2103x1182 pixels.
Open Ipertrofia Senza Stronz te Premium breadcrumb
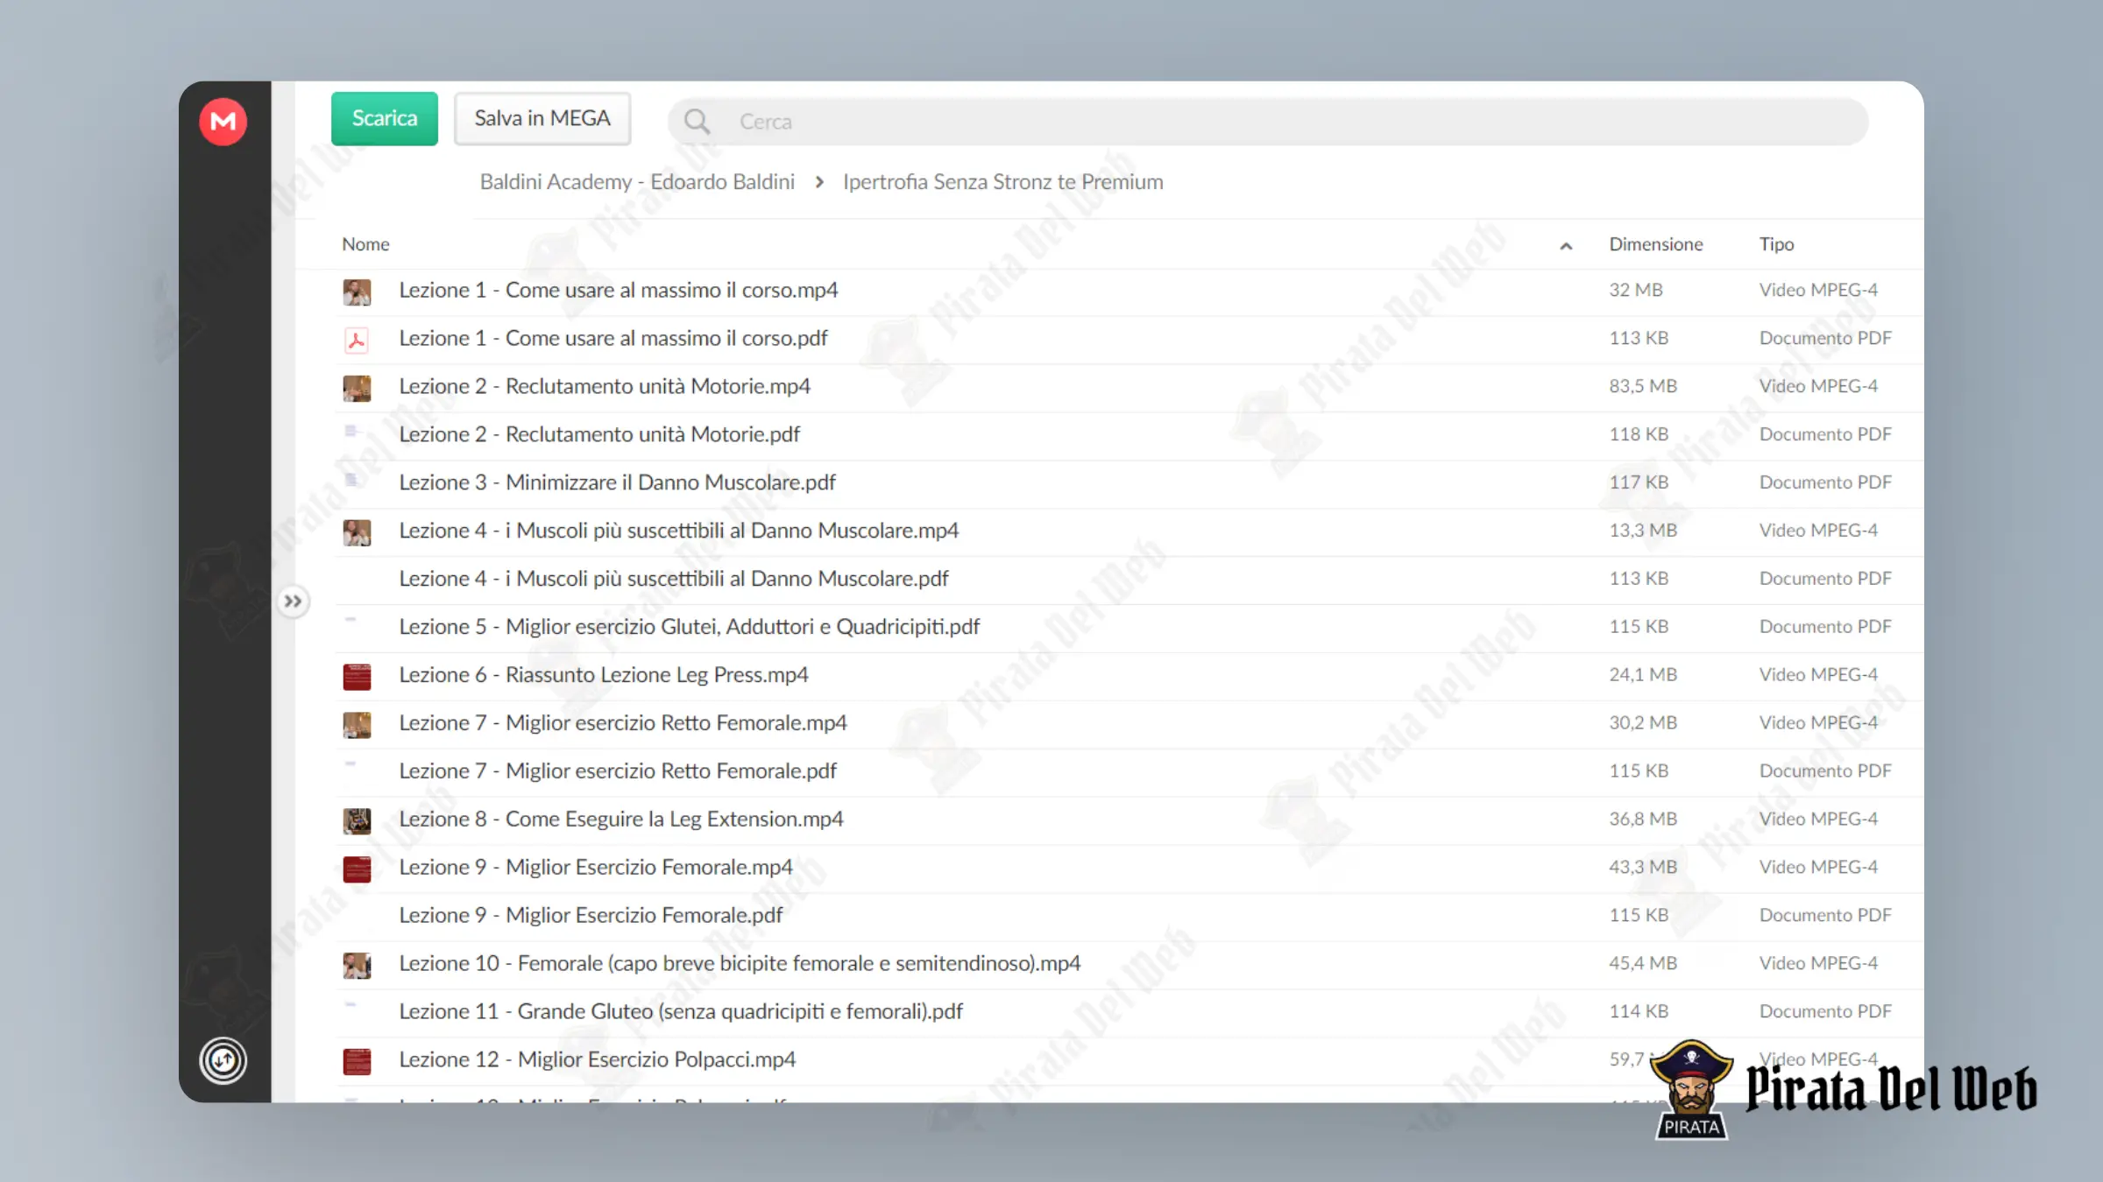[1002, 181]
